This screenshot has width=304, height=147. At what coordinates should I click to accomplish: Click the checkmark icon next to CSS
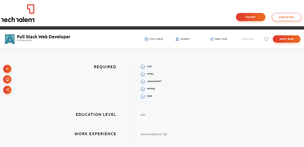143,67
